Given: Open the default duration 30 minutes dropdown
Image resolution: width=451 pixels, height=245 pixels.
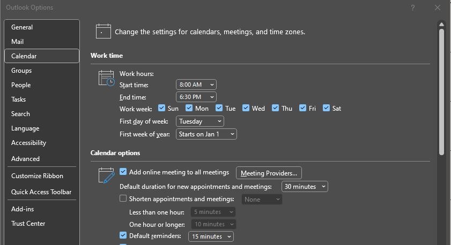Looking at the screenshot, I should point(305,187).
